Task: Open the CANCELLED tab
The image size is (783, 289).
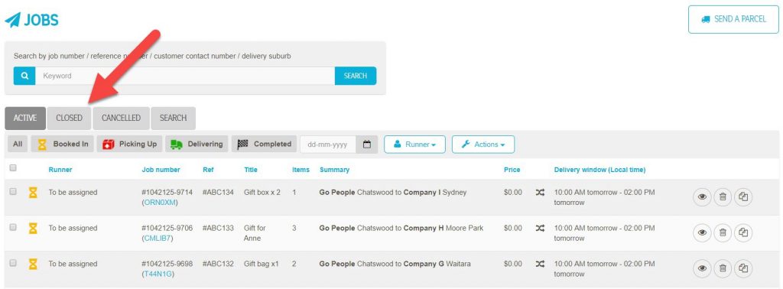Action: (121, 119)
